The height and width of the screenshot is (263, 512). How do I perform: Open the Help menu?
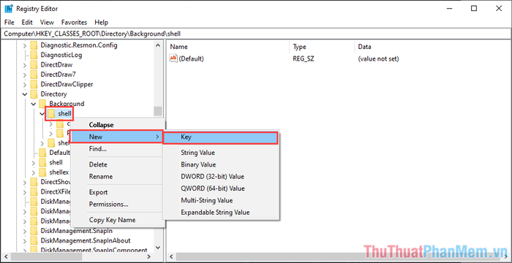tap(101, 23)
